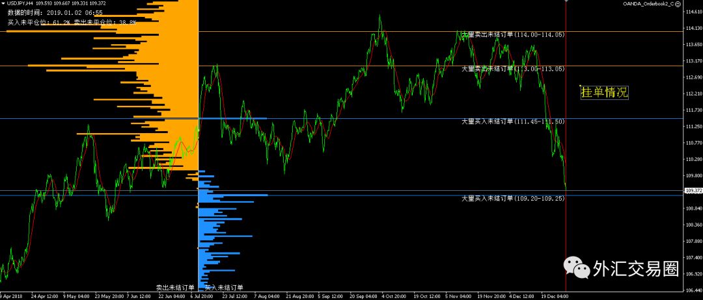Click time axis label 5 Nov 04:00
The height and width of the screenshot is (300, 703).
(458, 296)
